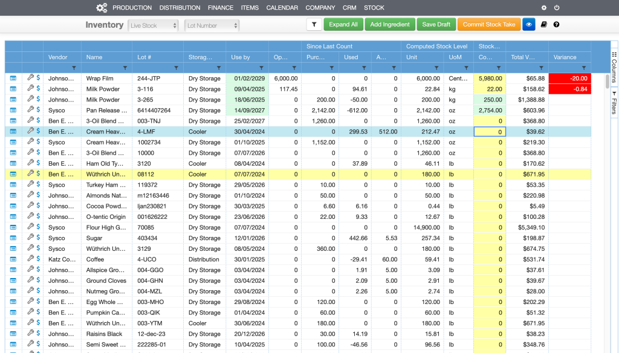Open the FINANCE menu

click(x=221, y=7)
